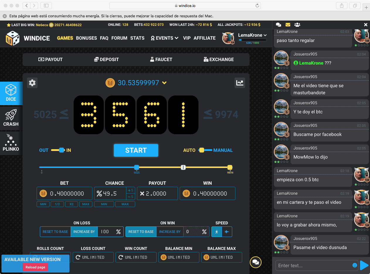Open the mail messages icon in chat
The width and height of the screenshot is (370, 274).
point(288,25)
